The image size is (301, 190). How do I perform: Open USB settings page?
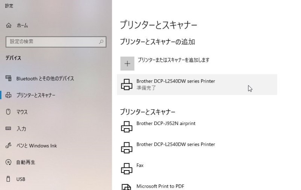coord(21,179)
